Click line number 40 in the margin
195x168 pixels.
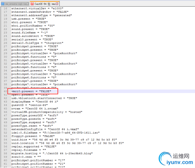pos(6,91)
